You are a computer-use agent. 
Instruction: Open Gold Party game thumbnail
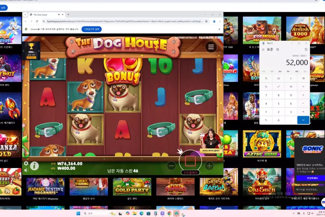[132, 187]
